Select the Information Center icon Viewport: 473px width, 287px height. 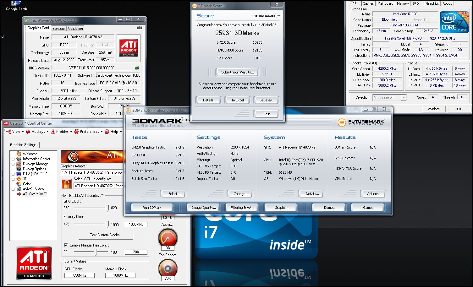(19, 159)
